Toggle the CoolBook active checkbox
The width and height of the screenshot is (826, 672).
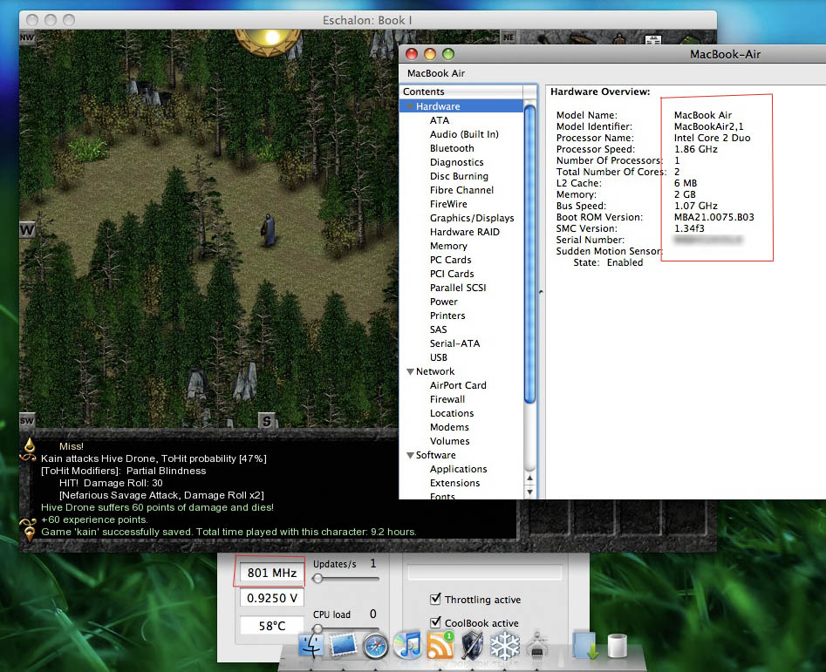tap(435, 622)
